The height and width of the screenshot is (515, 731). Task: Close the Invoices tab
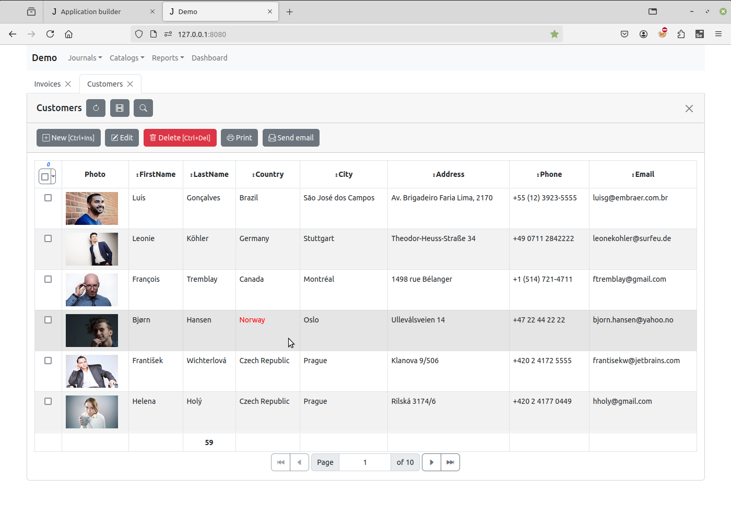pyautogui.click(x=68, y=84)
